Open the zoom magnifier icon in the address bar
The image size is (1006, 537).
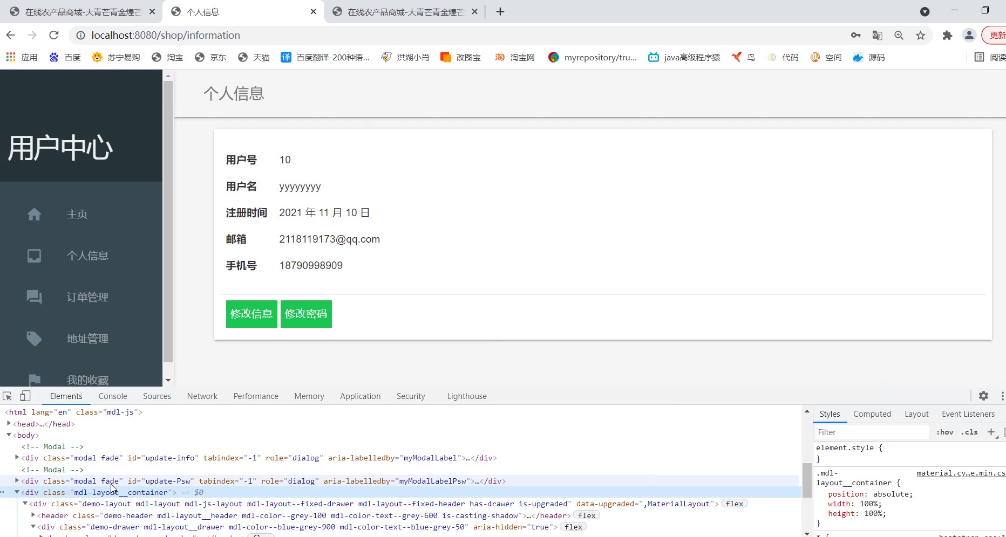pos(899,35)
